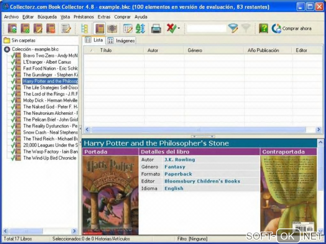
Task: Toggle checkmark beside The Wind-Up Bird Chronicle
Action: point(13,158)
